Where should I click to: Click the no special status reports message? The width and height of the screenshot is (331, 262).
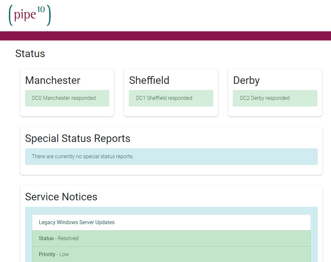click(171, 157)
